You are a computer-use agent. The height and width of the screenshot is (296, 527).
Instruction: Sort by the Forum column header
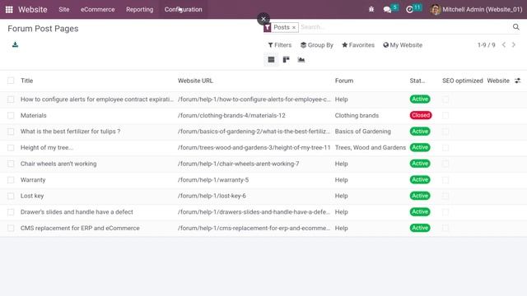point(344,81)
